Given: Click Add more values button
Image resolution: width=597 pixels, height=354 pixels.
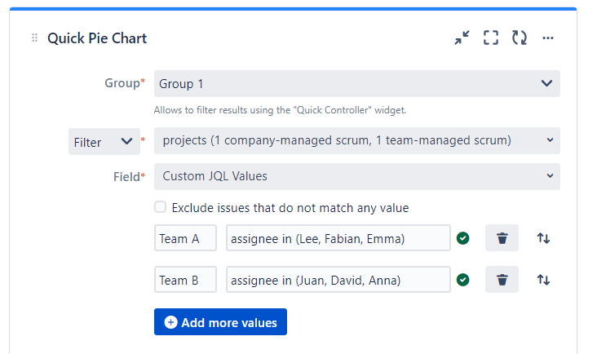Looking at the screenshot, I should 220,321.
